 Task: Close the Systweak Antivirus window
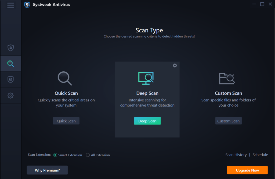[270, 4]
